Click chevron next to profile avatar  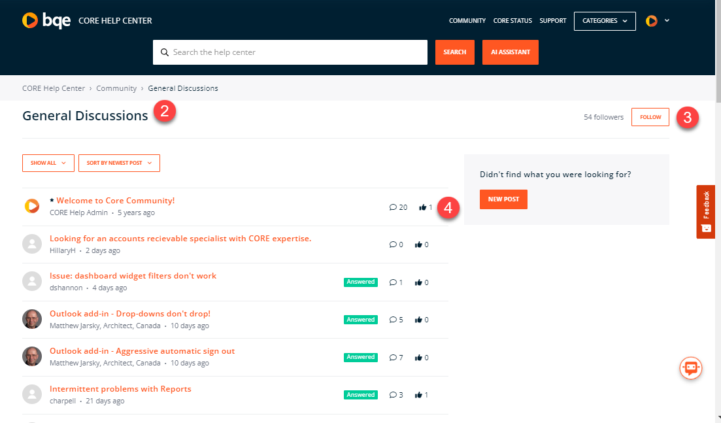[667, 21]
